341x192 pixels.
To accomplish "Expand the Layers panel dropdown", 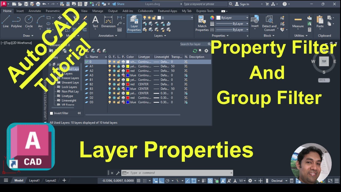I will tap(160, 35).
